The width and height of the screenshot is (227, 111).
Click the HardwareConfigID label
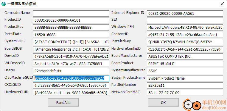click(x=126, y=49)
